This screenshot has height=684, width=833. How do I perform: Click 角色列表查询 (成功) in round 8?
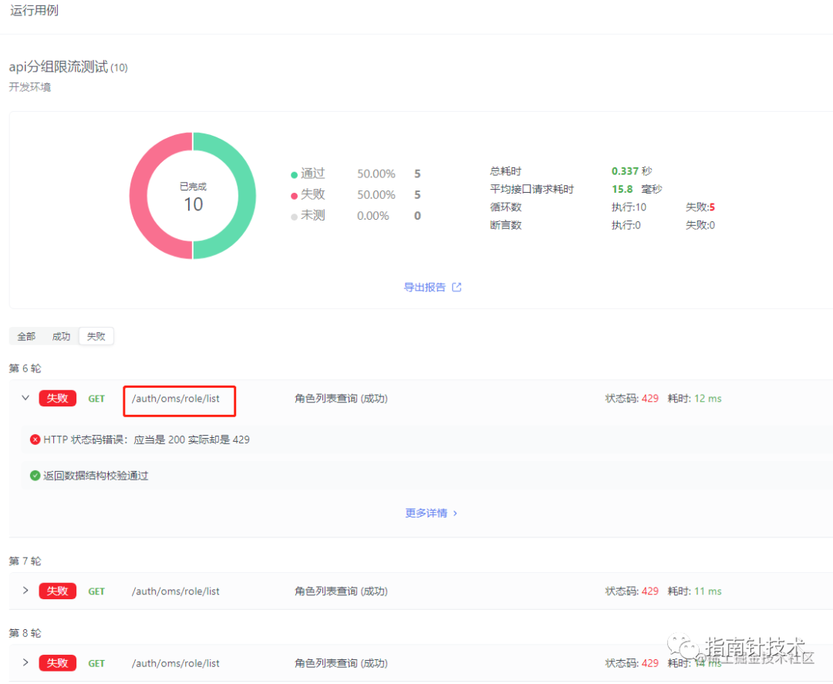coord(341,663)
